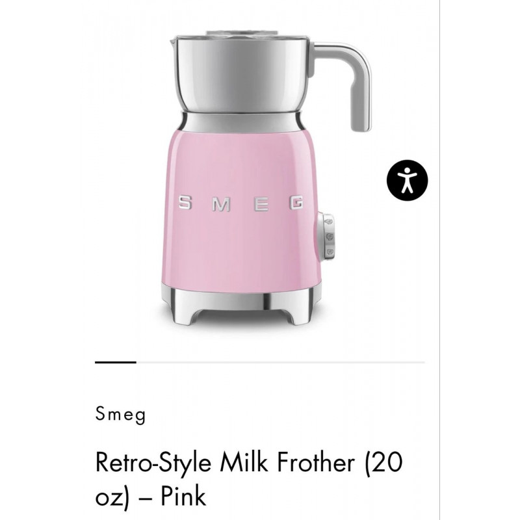The height and width of the screenshot is (520, 520).
Task: Click the gray track of the image carousel indicator
Action: pyautogui.click(x=279, y=362)
